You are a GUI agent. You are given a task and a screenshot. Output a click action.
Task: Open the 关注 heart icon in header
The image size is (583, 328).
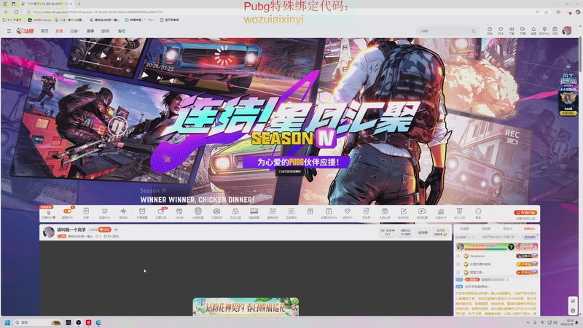(x=501, y=31)
